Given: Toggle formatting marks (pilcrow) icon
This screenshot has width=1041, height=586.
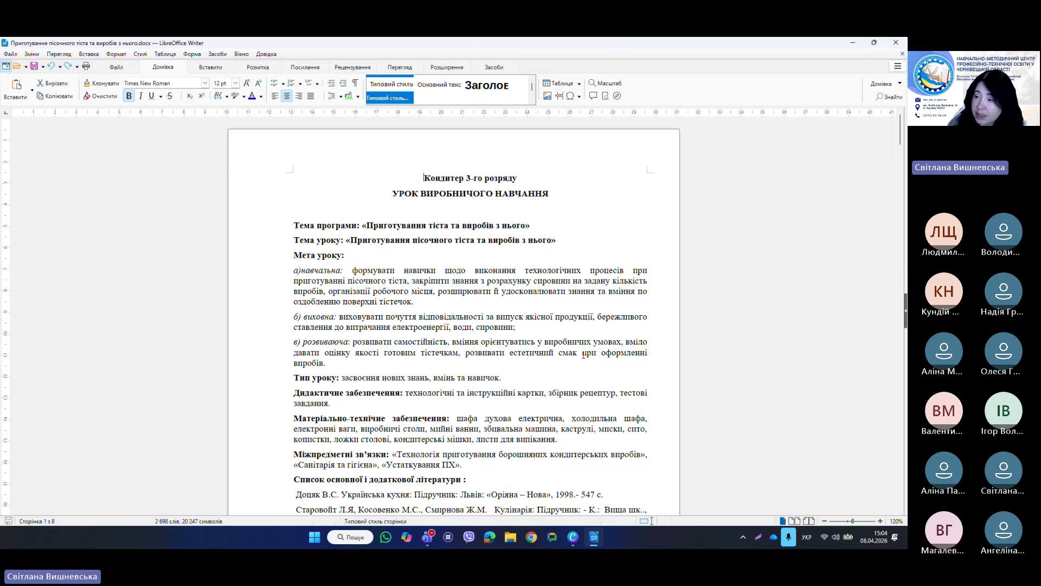Looking at the screenshot, I should click(x=355, y=83).
